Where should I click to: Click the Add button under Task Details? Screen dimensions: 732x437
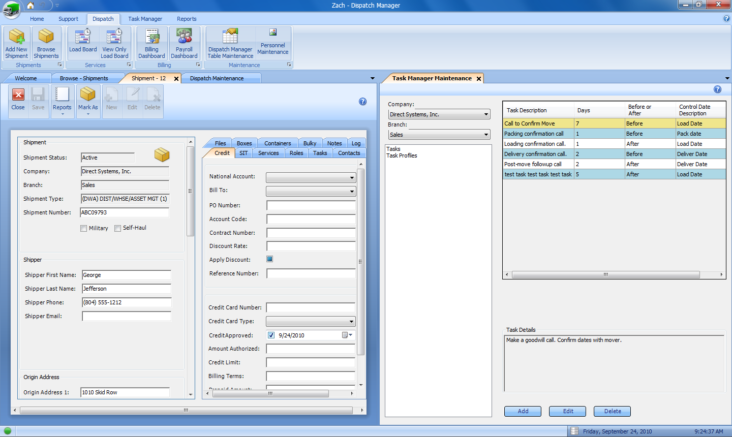[x=523, y=411]
